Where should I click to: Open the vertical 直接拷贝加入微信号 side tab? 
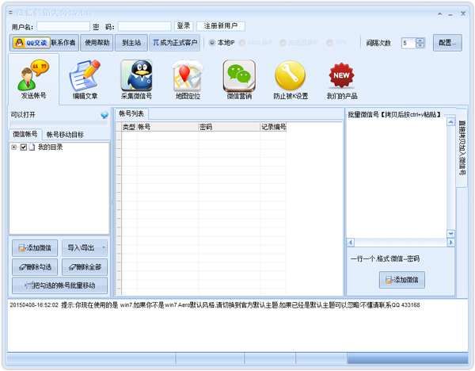click(462, 147)
